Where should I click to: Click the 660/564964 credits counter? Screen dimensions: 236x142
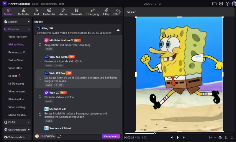[x=47, y=136]
